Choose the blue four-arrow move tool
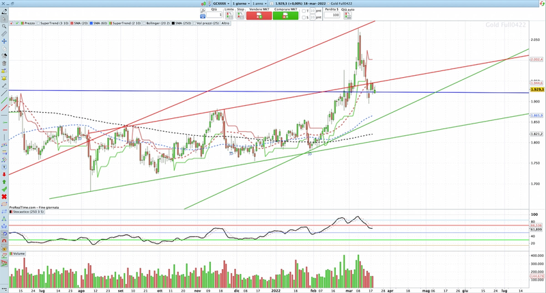This screenshot has height=293, width=546. pyautogui.click(x=4, y=41)
